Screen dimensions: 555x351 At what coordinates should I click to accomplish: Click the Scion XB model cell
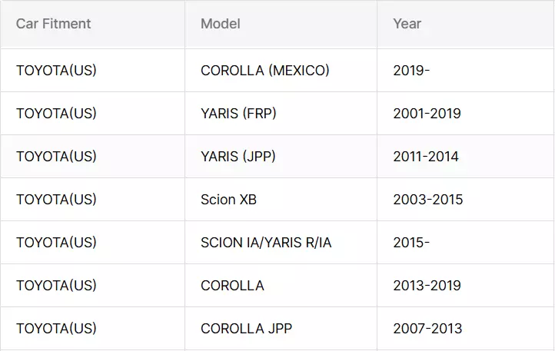[228, 200]
